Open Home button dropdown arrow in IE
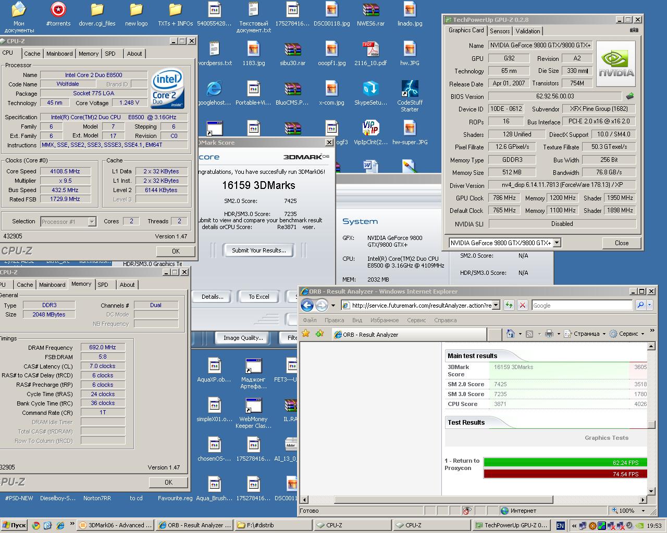 (x=520, y=334)
